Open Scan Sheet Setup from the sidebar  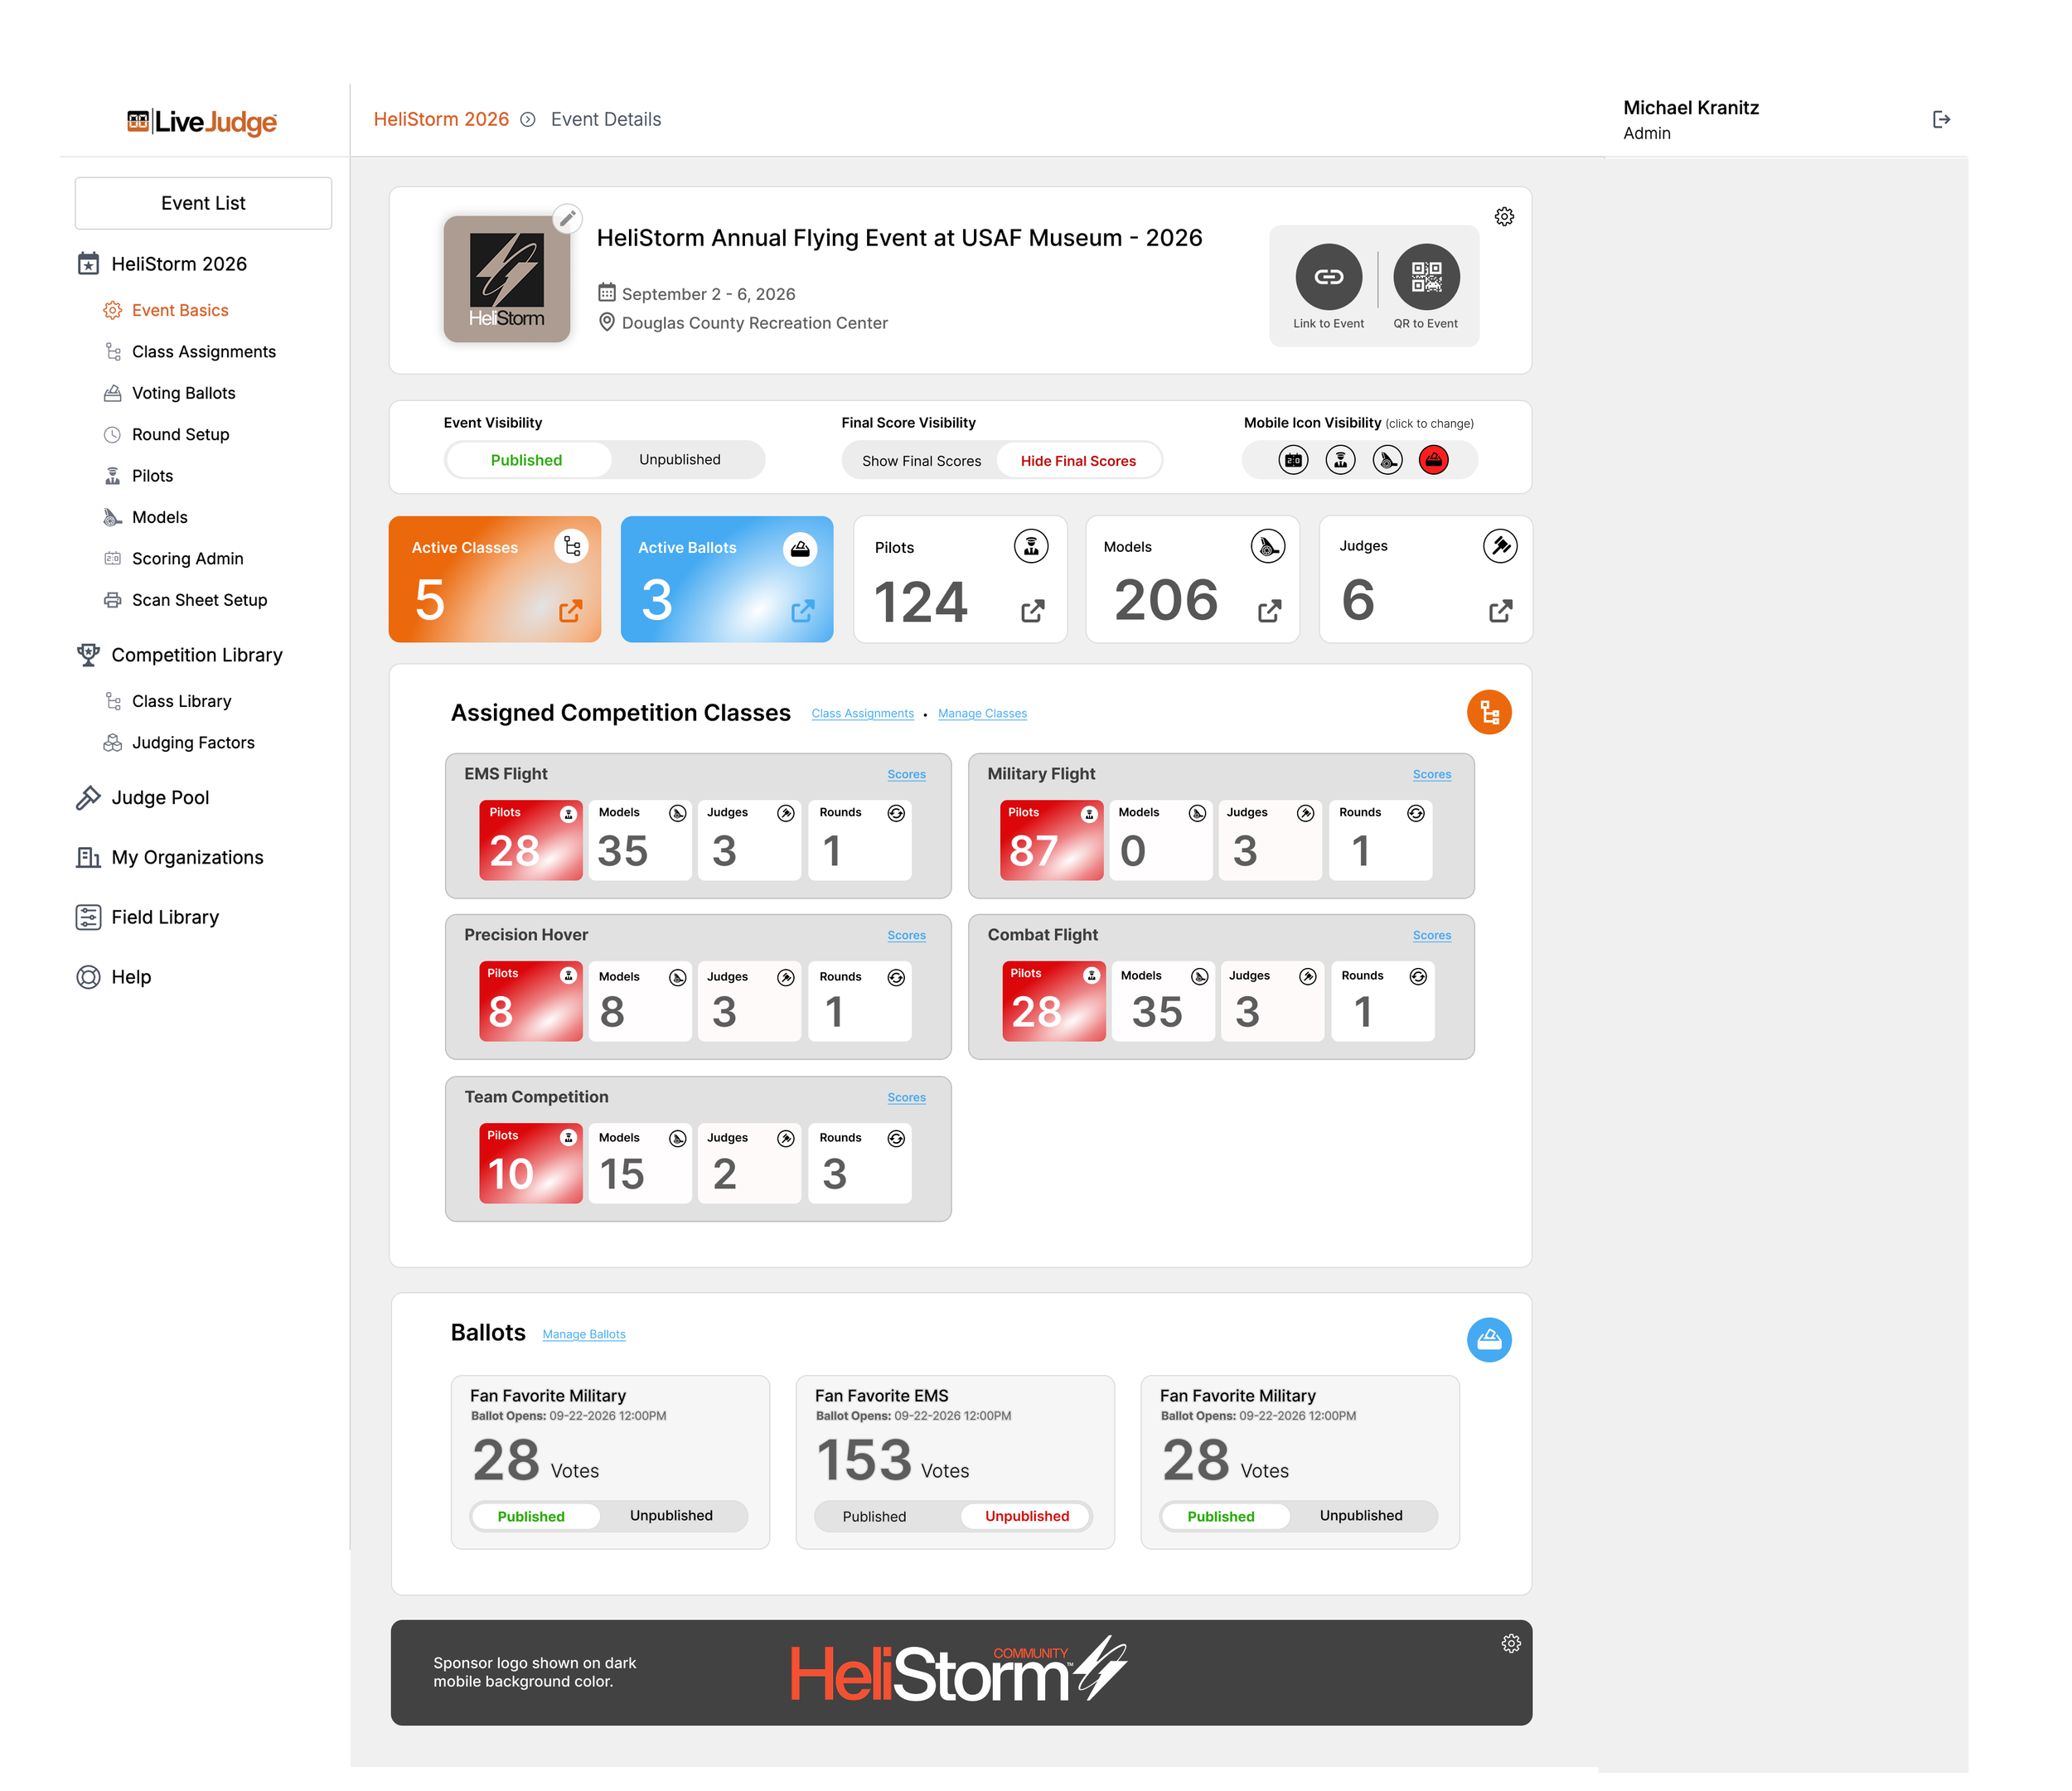point(199,599)
